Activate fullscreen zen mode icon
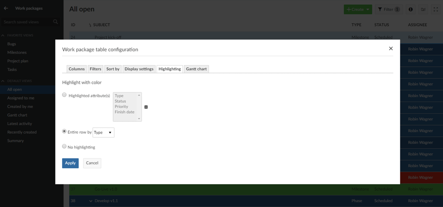This screenshot has width=443, height=207. tap(435, 10)
